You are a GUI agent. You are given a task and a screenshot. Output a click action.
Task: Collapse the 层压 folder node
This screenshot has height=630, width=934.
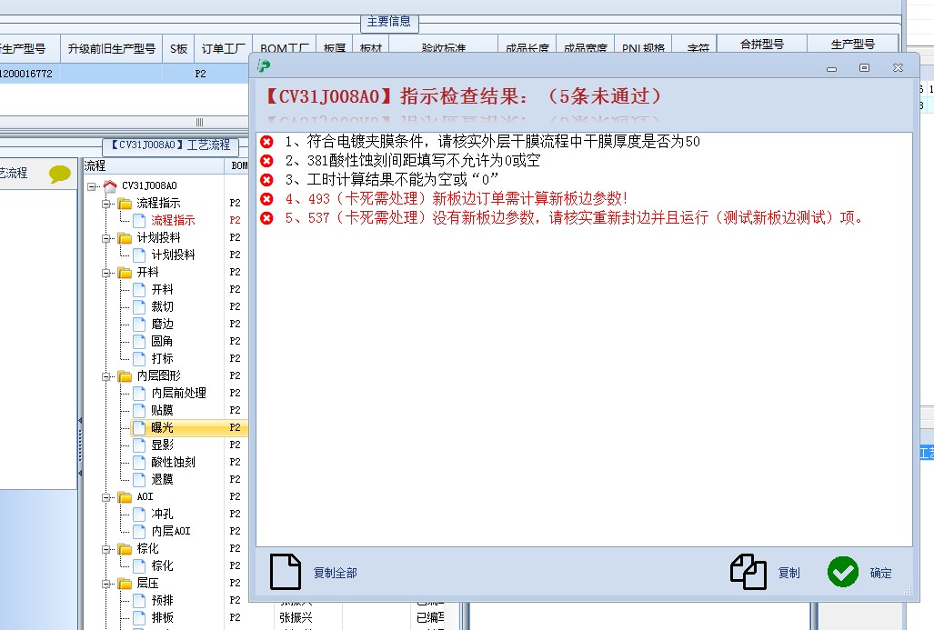[106, 584]
